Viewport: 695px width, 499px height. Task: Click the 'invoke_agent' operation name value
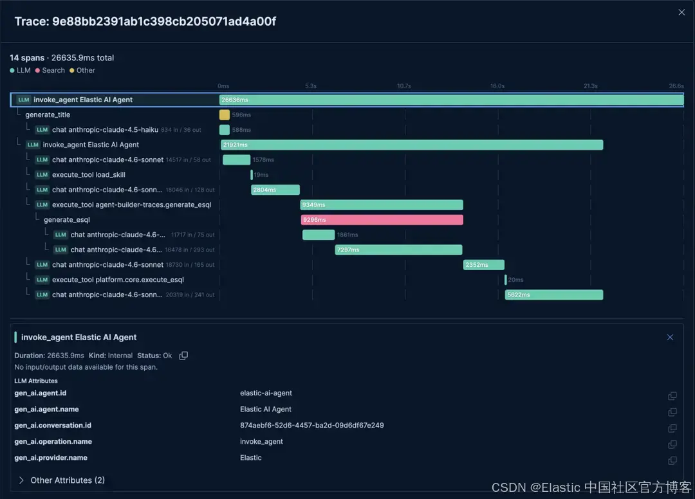(261, 442)
